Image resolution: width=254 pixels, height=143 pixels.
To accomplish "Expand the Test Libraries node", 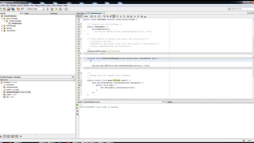I will tap(2, 31).
